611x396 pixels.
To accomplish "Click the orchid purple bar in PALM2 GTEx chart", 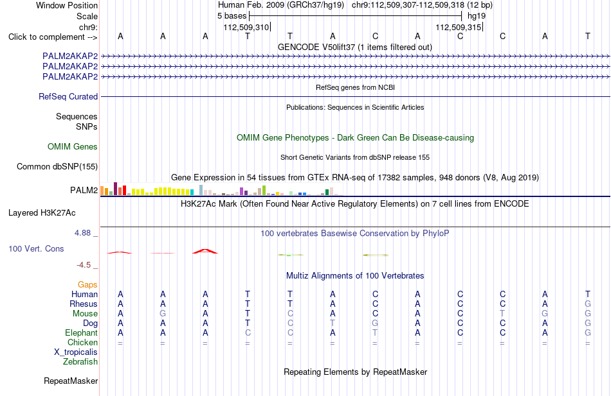I will tap(241, 191).
